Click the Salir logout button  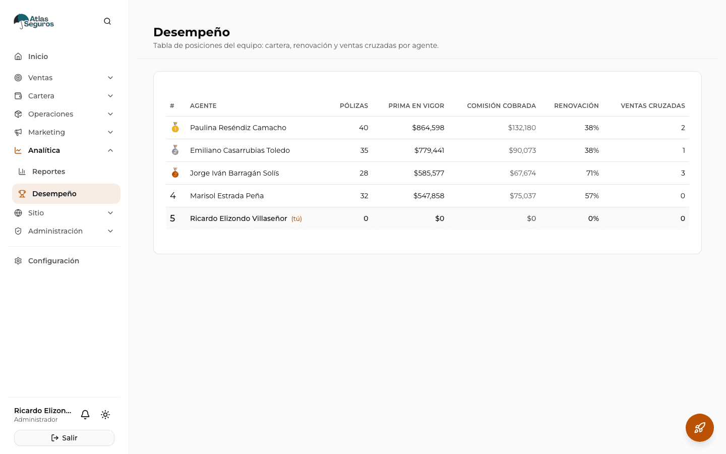[x=64, y=438]
